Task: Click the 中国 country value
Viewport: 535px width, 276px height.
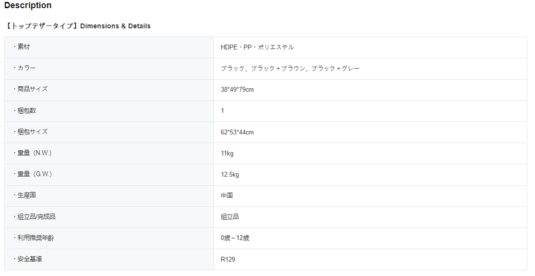Action: point(227,195)
